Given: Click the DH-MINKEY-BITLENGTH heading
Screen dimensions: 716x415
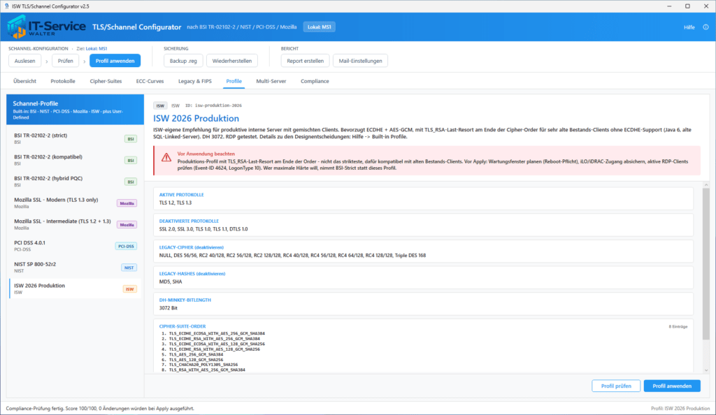Looking at the screenshot, I should coord(185,300).
